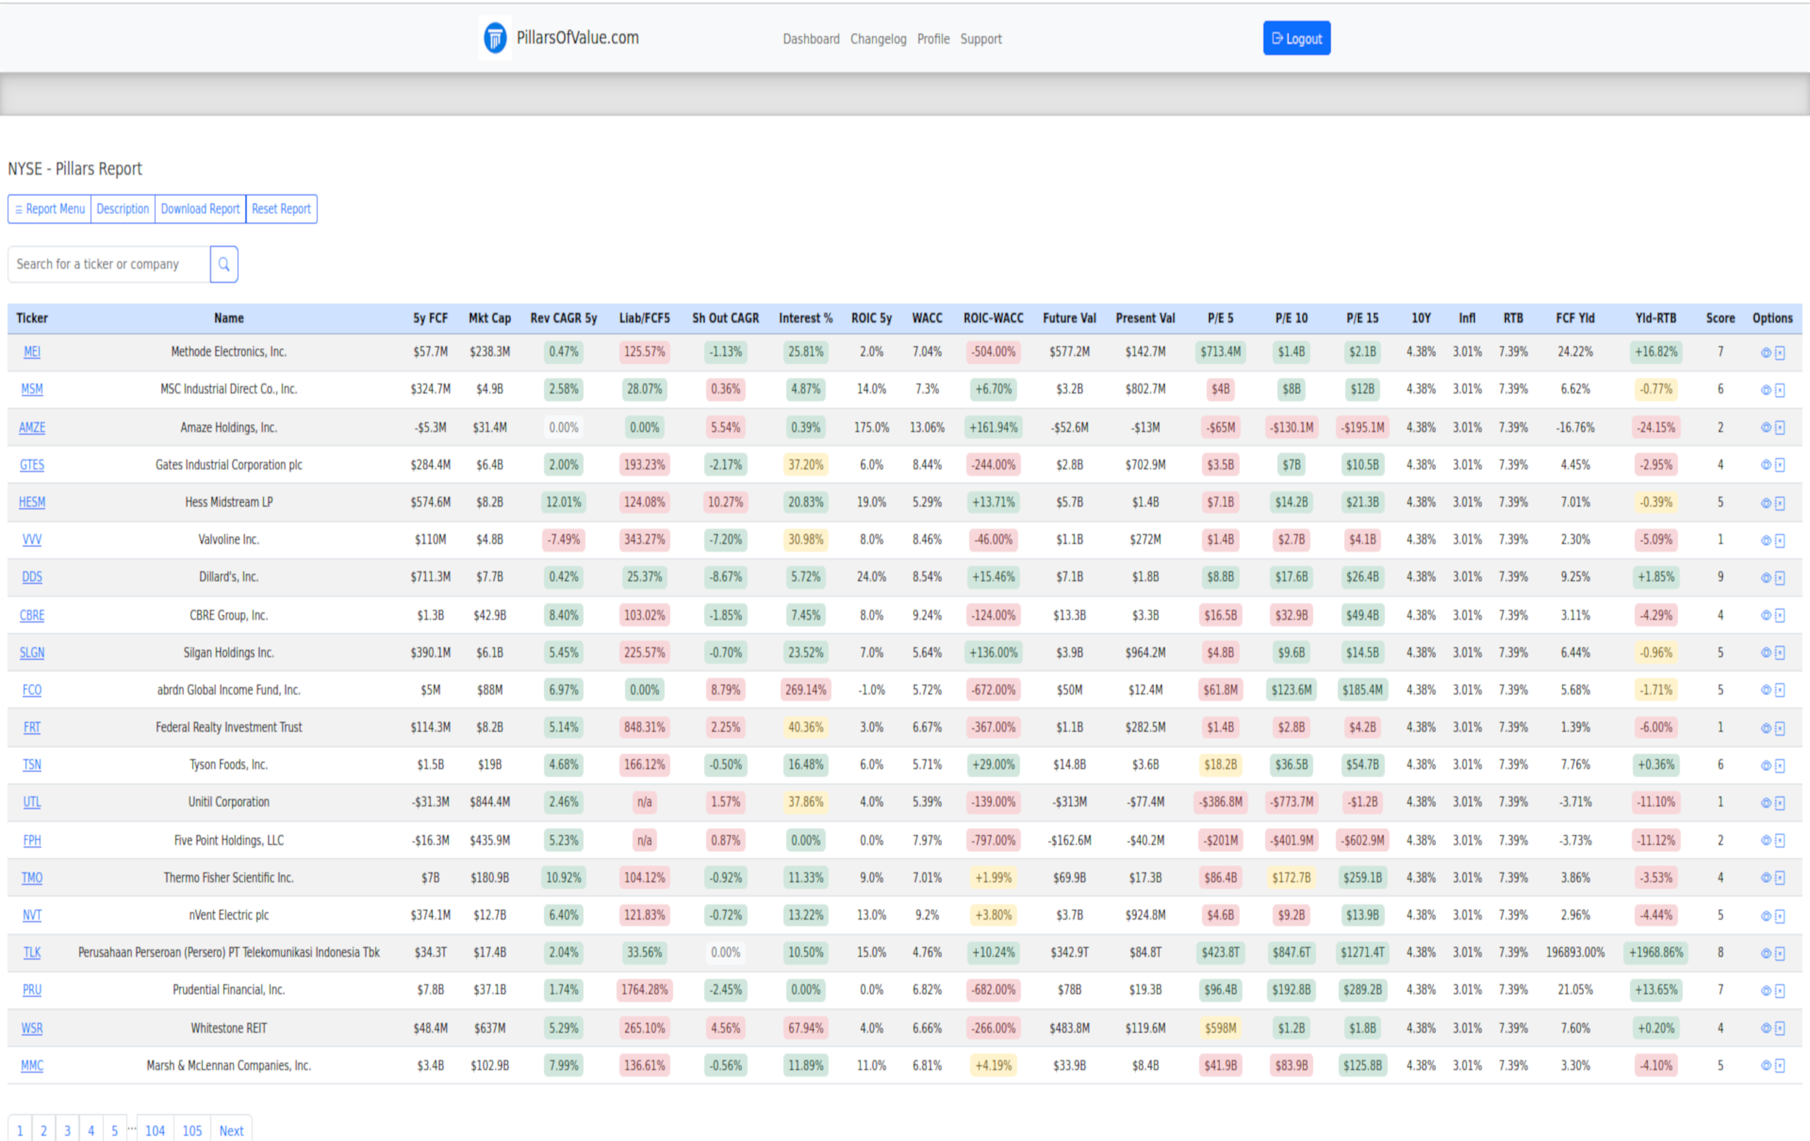Image resolution: width=1810 pixels, height=1141 pixels.
Task: Open the Changelog nav item
Action: click(878, 39)
